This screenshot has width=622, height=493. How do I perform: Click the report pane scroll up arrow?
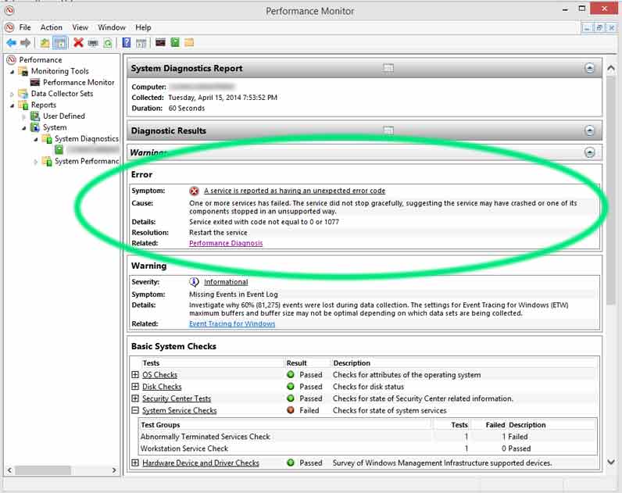tap(611, 68)
